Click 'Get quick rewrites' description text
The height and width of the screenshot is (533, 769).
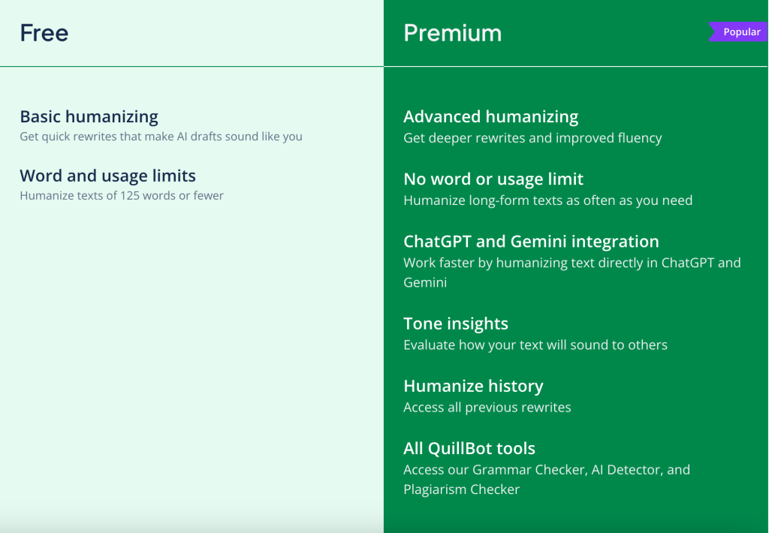(x=161, y=137)
